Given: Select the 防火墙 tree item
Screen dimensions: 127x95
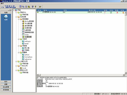Looking at the screenshot, I should [x=27, y=48].
